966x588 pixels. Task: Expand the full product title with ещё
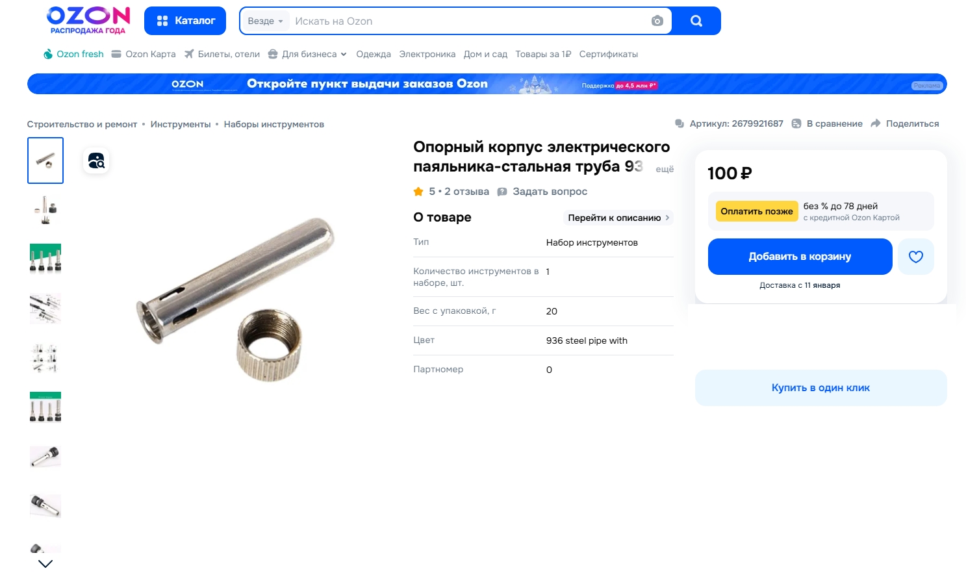click(665, 169)
